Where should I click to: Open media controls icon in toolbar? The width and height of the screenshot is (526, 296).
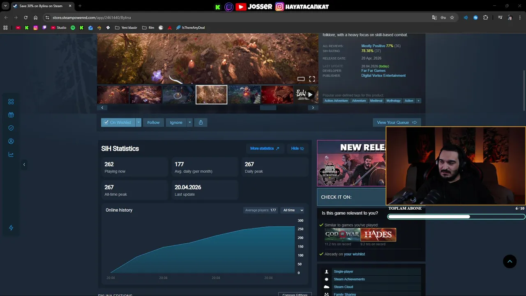500,18
